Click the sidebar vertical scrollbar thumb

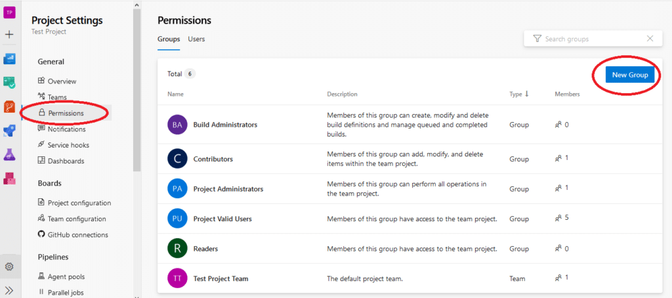(x=136, y=90)
